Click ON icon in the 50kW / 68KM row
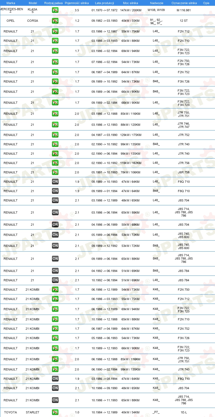The image size is (215, 417). (x=55, y=225)
